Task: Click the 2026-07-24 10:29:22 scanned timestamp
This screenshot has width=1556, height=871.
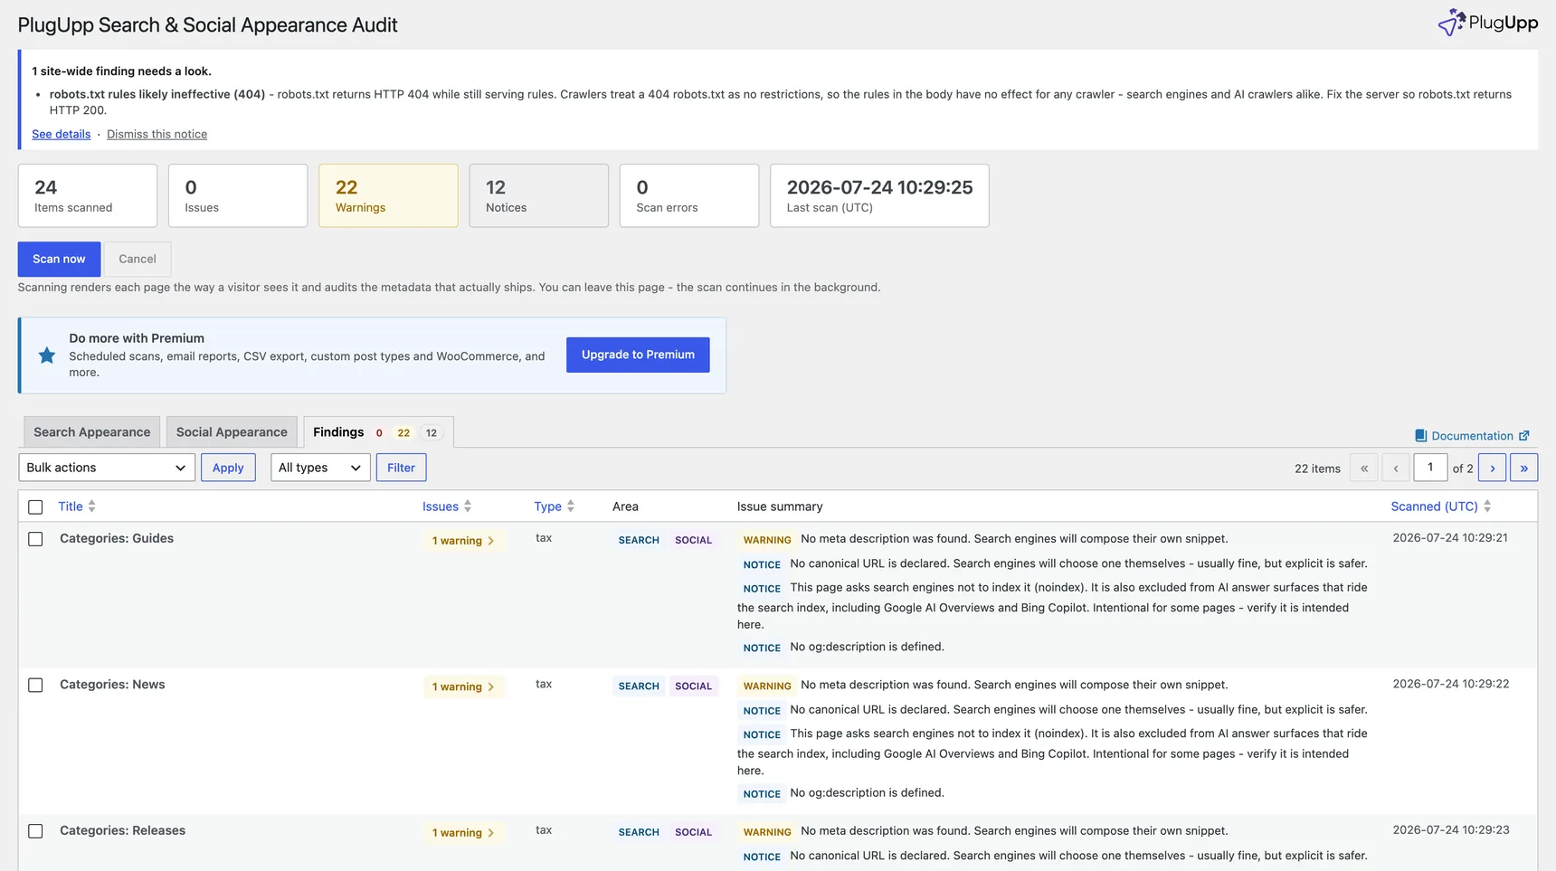Action: point(1451,684)
